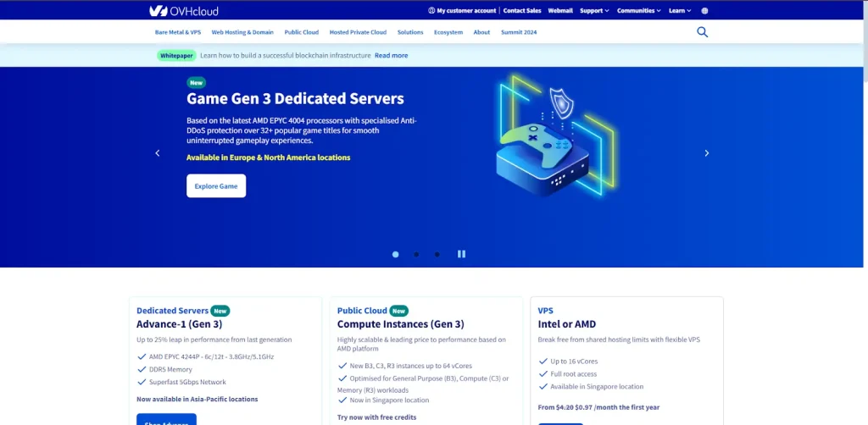Viewport: 868px width, 425px height.
Task: Click the Explore Game button
Action: 216,185
